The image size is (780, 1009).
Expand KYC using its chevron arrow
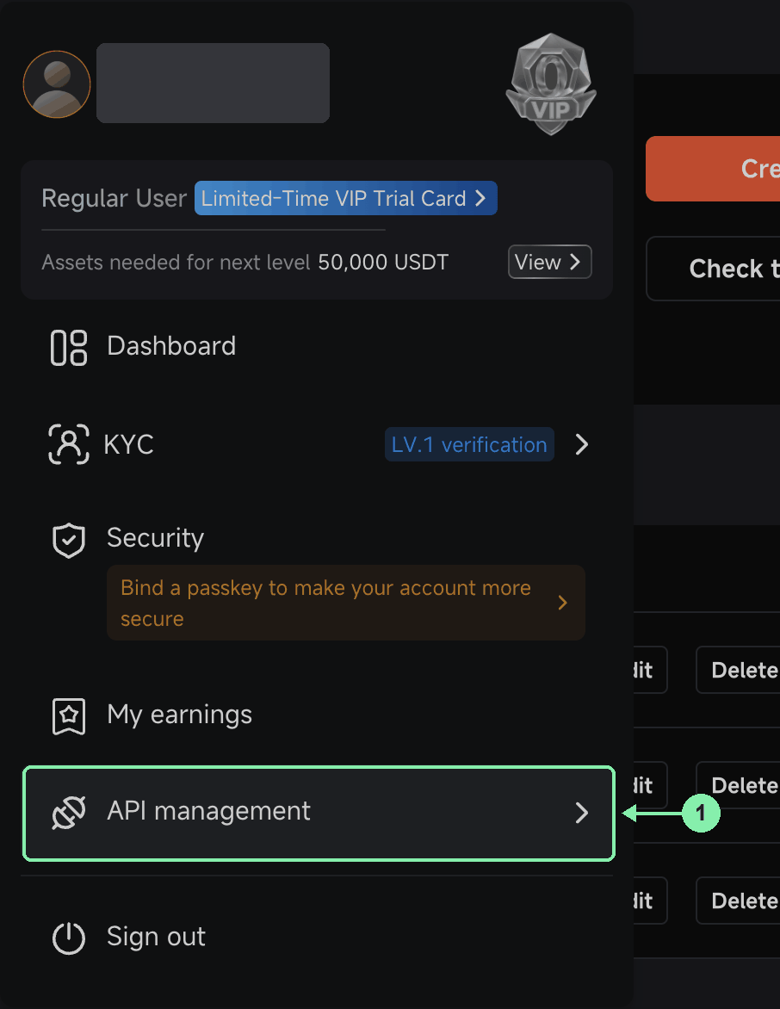pos(582,444)
